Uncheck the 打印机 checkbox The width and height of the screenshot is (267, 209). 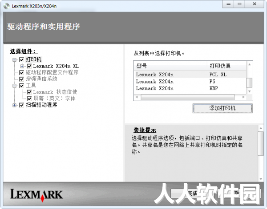tap(21, 59)
